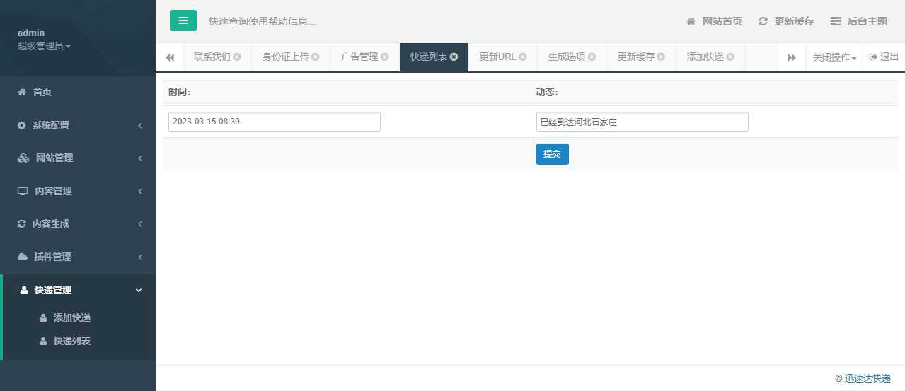Close the 广告管理 tab

tap(385, 57)
